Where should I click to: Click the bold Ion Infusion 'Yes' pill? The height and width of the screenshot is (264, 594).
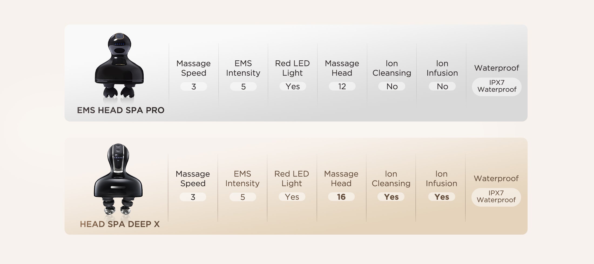coord(441,197)
